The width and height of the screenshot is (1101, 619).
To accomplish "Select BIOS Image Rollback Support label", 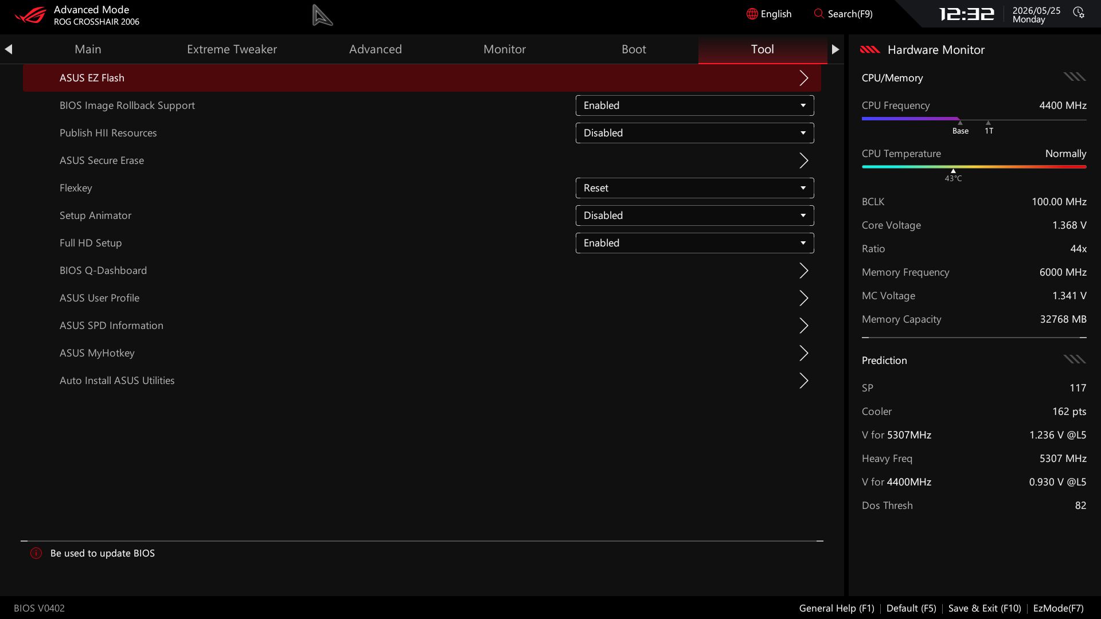I will coord(127,105).
